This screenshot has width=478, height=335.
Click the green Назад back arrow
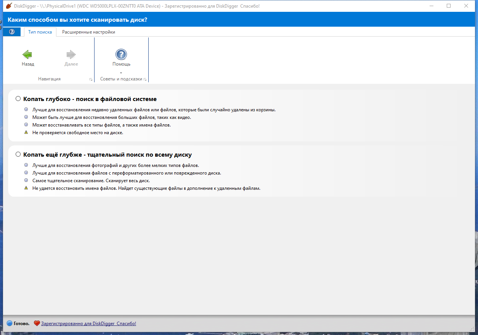point(27,54)
